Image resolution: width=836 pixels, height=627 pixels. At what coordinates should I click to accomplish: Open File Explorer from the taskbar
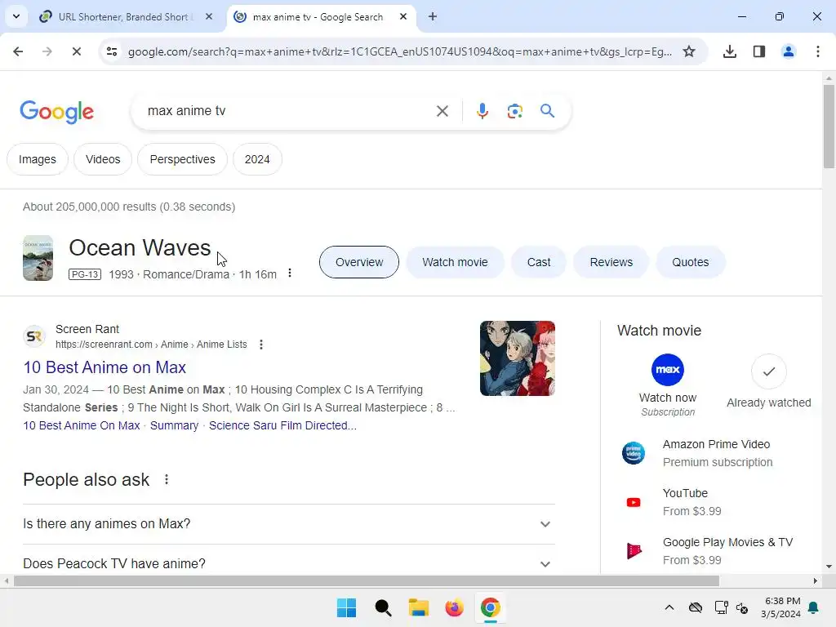(419, 607)
